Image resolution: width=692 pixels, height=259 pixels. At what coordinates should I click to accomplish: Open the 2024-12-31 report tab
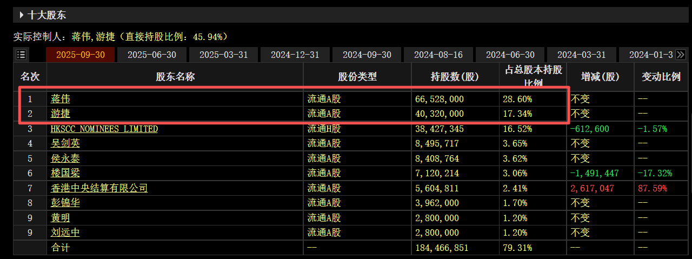[x=295, y=55]
